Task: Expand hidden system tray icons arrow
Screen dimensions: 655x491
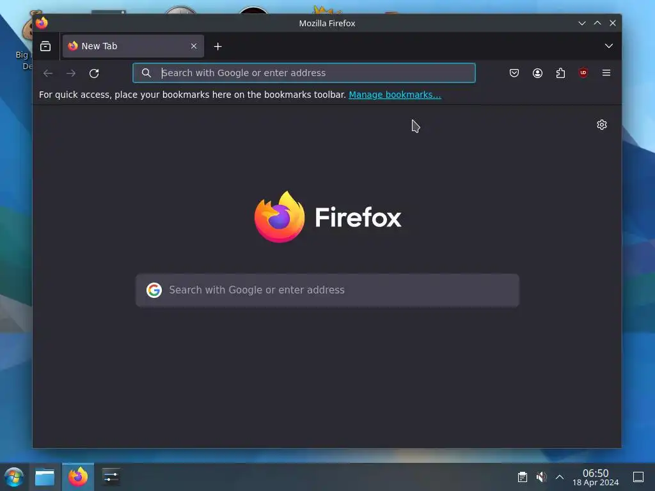Action: (x=560, y=477)
